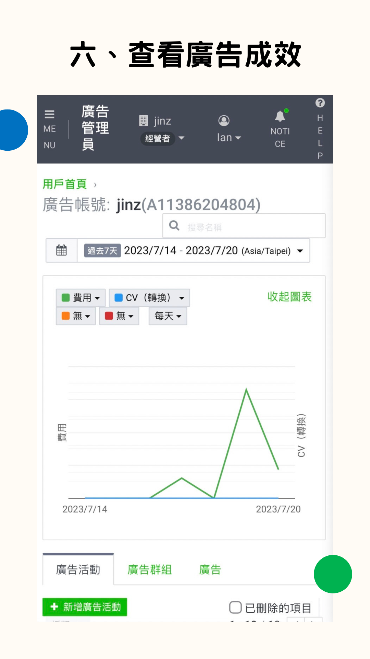Open the CV（轉換）metric dropdown
370x659 pixels.
[x=149, y=298]
